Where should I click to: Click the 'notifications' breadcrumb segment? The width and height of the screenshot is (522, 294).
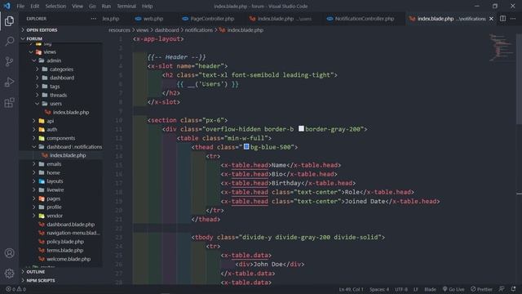[x=199, y=30]
